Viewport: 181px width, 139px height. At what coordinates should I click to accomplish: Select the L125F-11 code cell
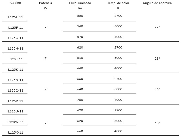[16, 28]
